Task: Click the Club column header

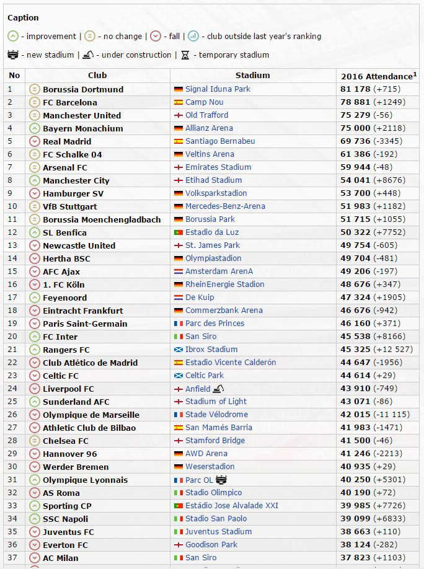Action: (97, 75)
